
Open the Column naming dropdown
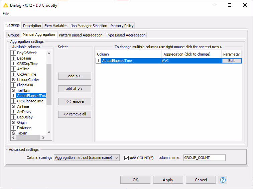coord(87,158)
